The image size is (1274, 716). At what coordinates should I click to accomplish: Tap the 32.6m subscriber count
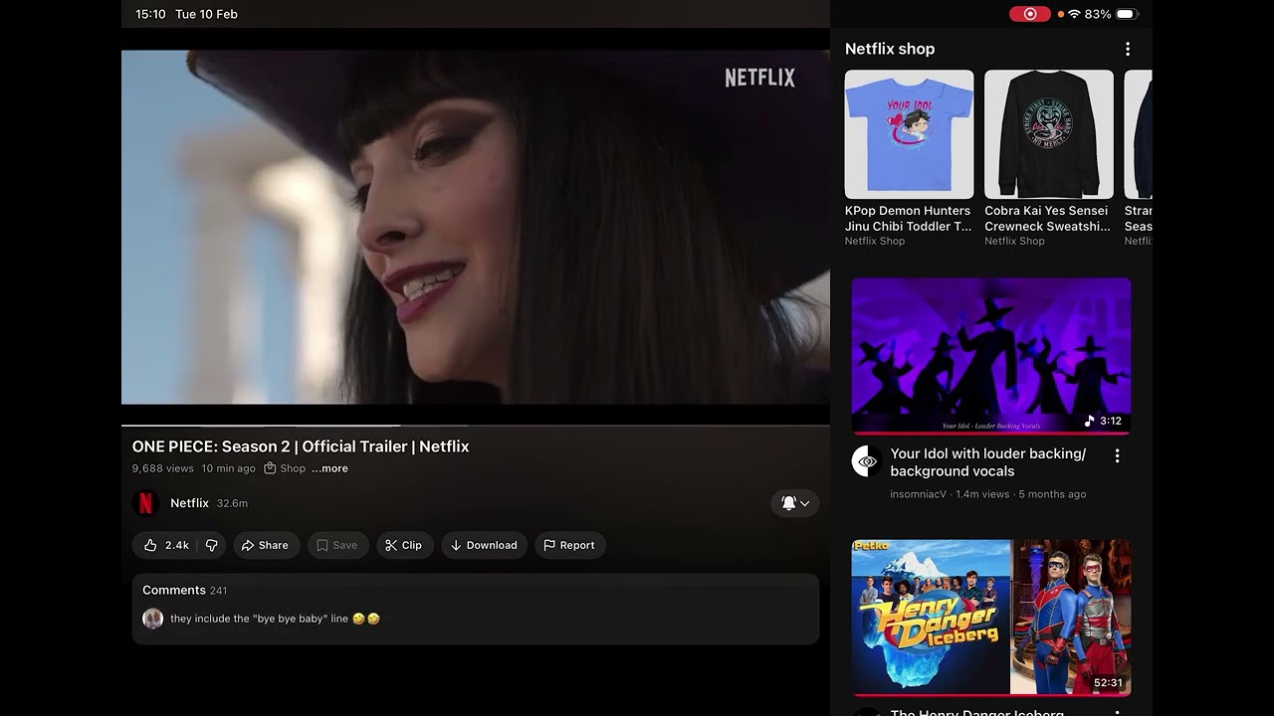pyautogui.click(x=232, y=503)
